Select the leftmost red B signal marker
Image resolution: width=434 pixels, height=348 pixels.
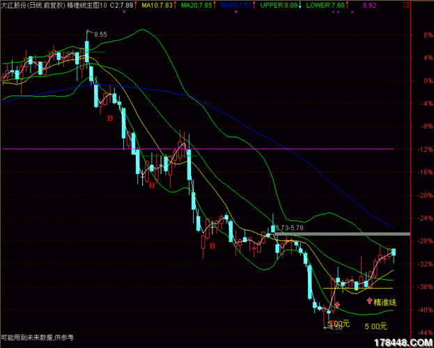tap(110, 118)
